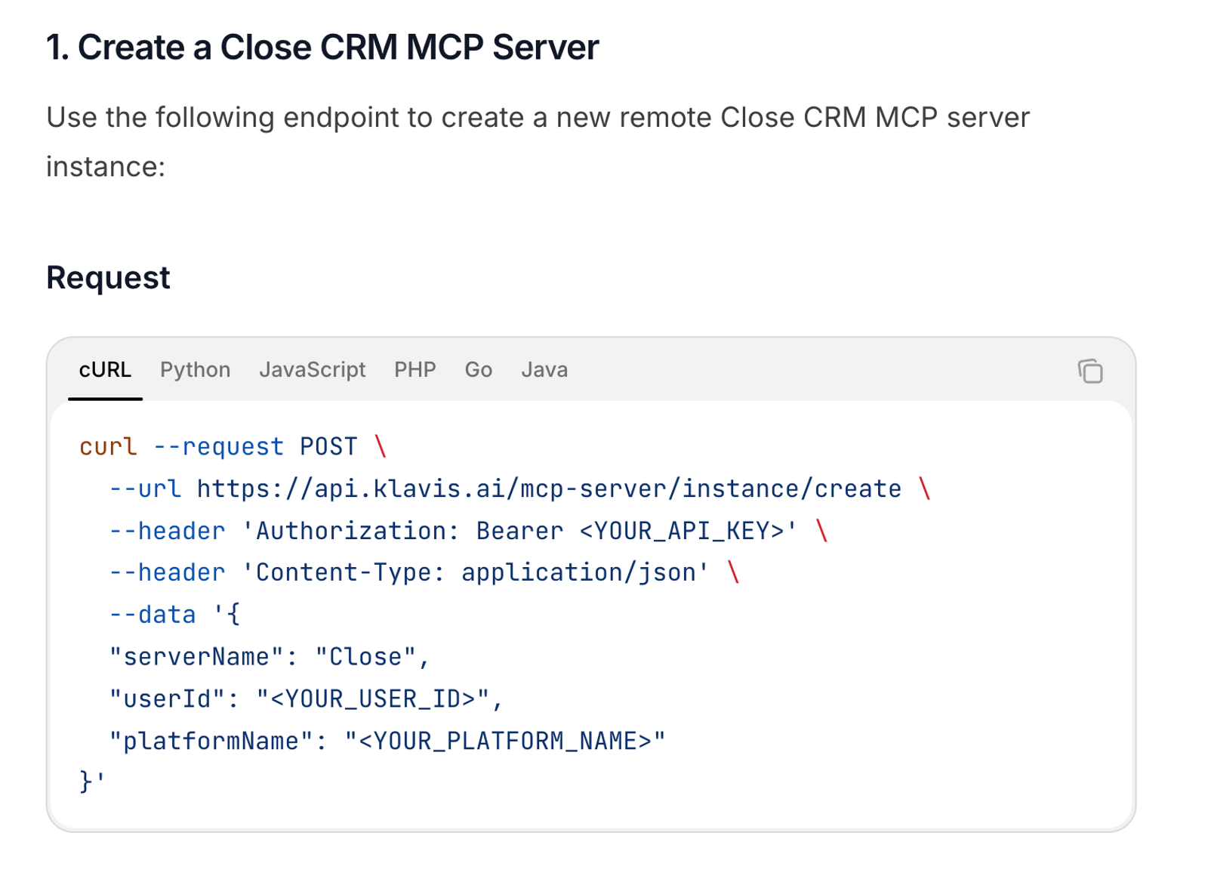Image resolution: width=1208 pixels, height=888 pixels.
Task: Switch to the Python tab
Action: point(195,370)
